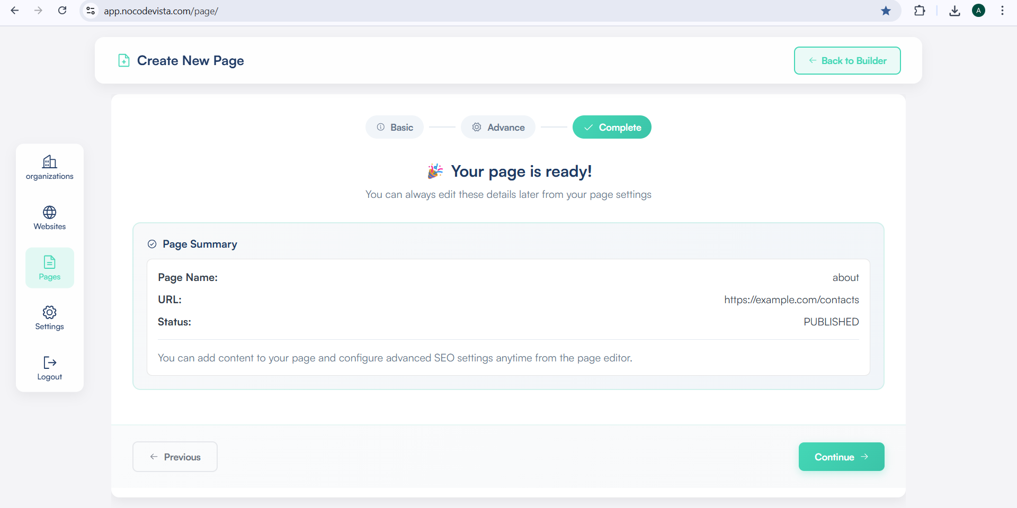Screen dimensions: 1017x508
Task: Open the profile avatar menu
Action: (x=978, y=11)
